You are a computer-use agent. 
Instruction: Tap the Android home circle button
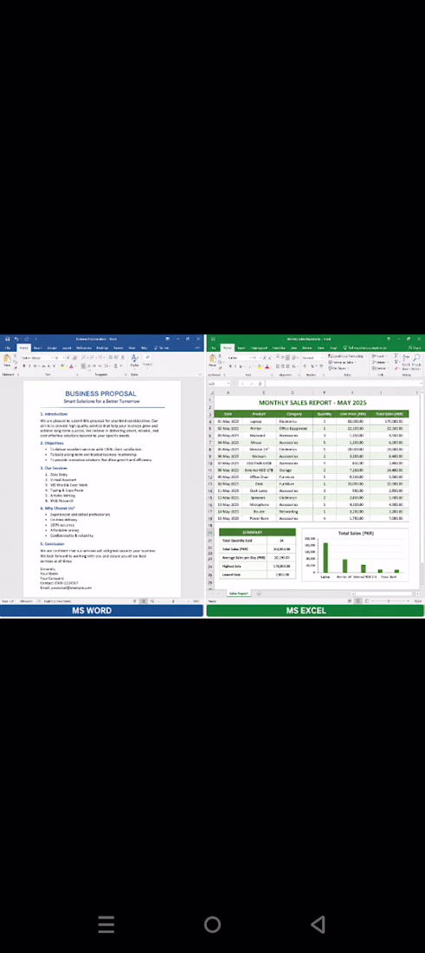pyautogui.click(x=213, y=924)
